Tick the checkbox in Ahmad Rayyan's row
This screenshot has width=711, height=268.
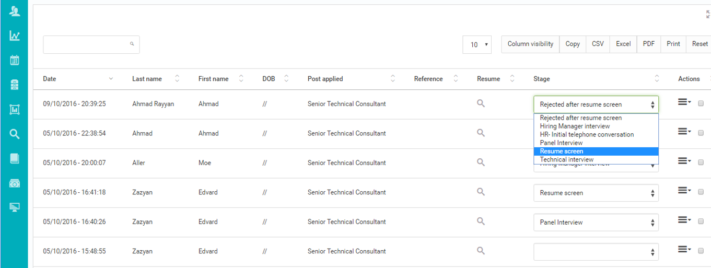point(701,103)
